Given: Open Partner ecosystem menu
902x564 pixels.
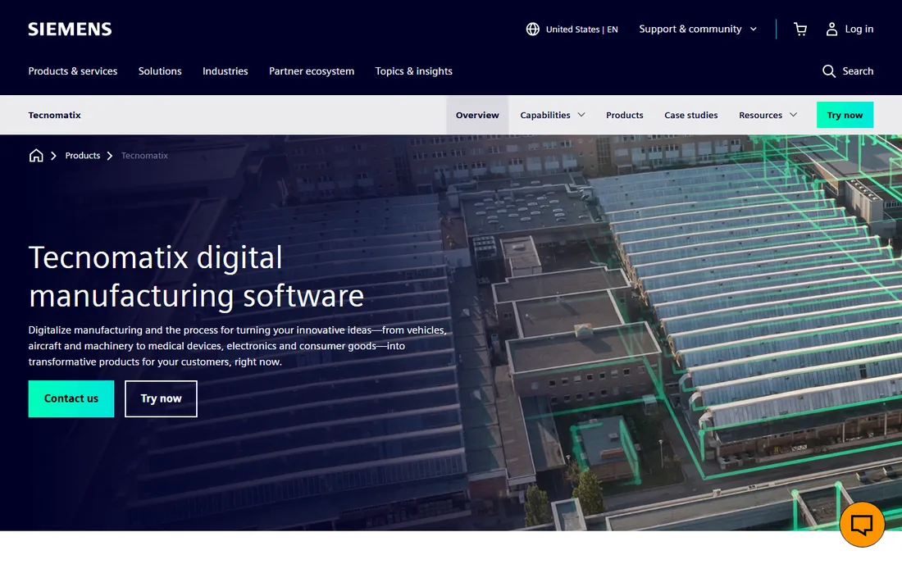Looking at the screenshot, I should point(312,71).
